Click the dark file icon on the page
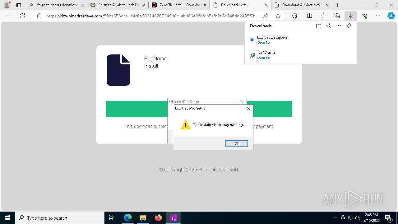This screenshot has width=398, height=224. (x=118, y=70)
